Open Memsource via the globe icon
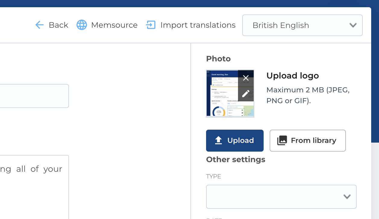Screen dimensions: 379x219 tap(81, 25)
